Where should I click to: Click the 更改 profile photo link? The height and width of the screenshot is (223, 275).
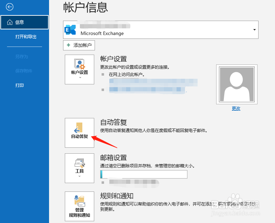coord(236,109)
